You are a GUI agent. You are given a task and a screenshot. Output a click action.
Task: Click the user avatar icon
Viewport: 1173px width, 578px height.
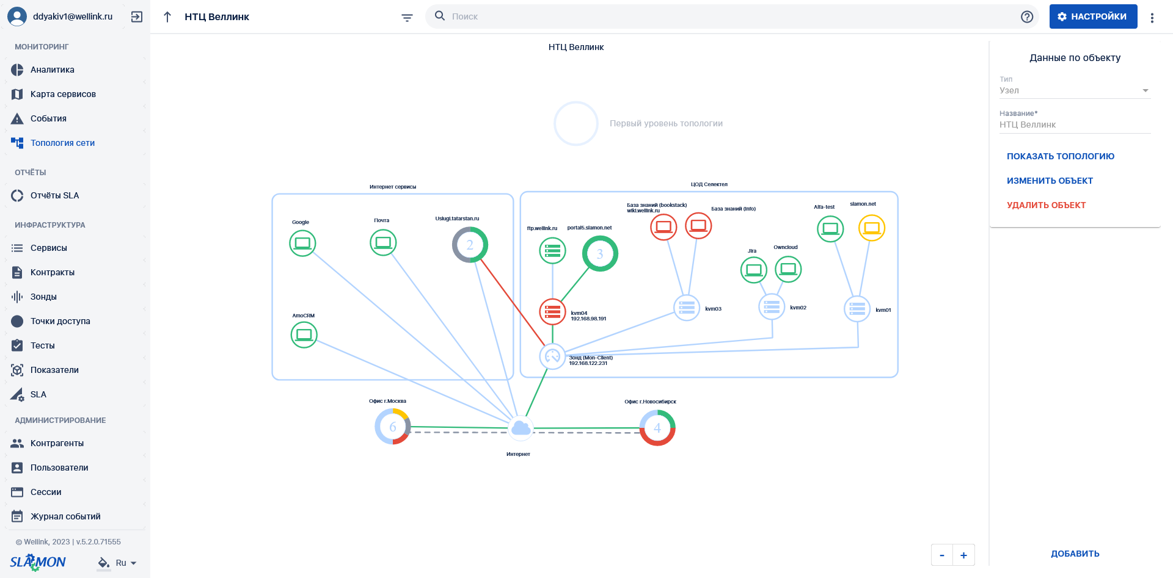point(17,16)
